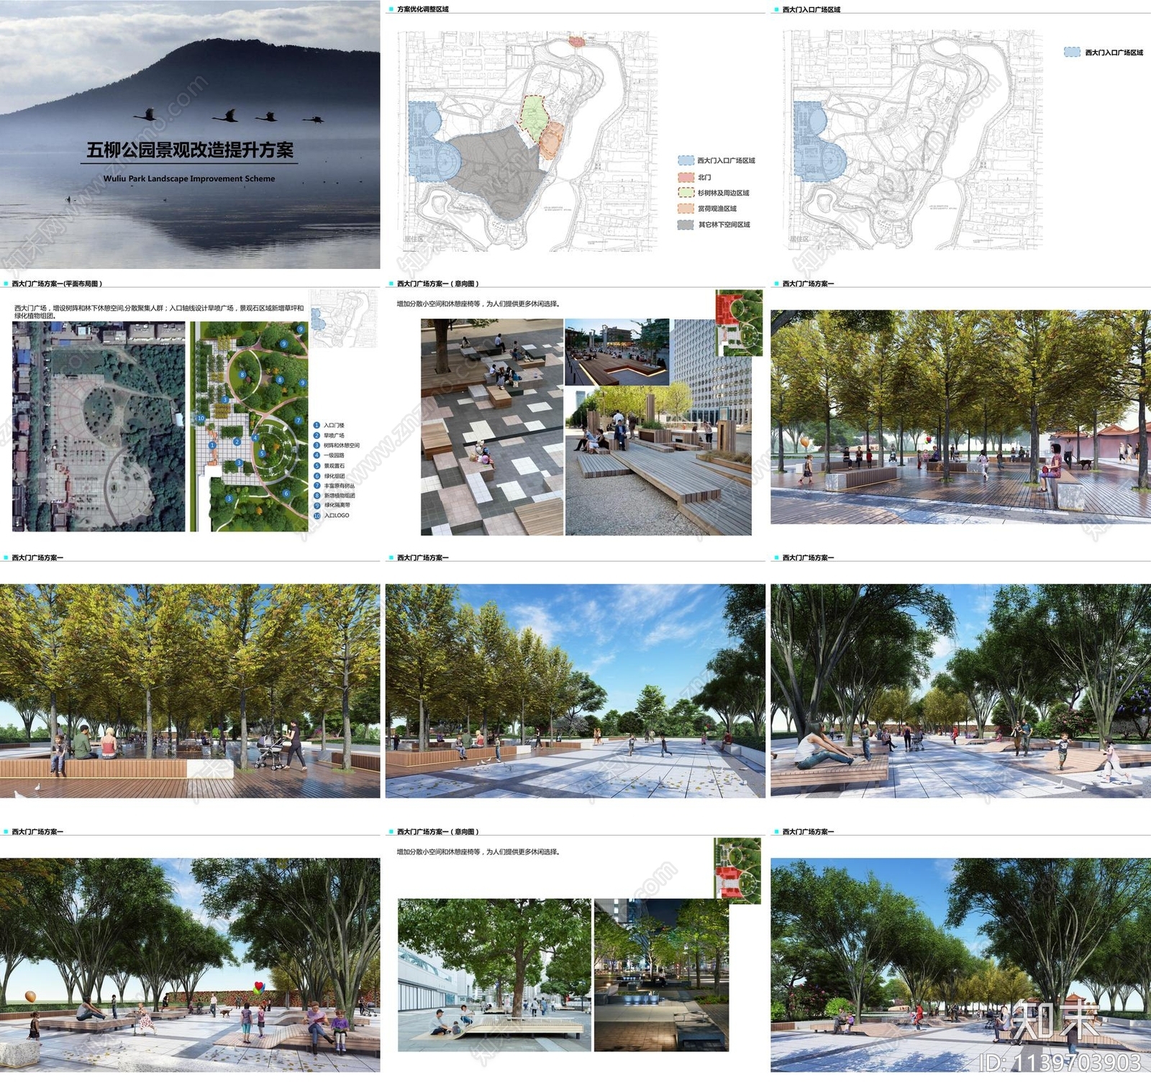Open the satellite aerial photo of the park
1151x1091 pixels.
pyautogui.click(x=99, y=426)
